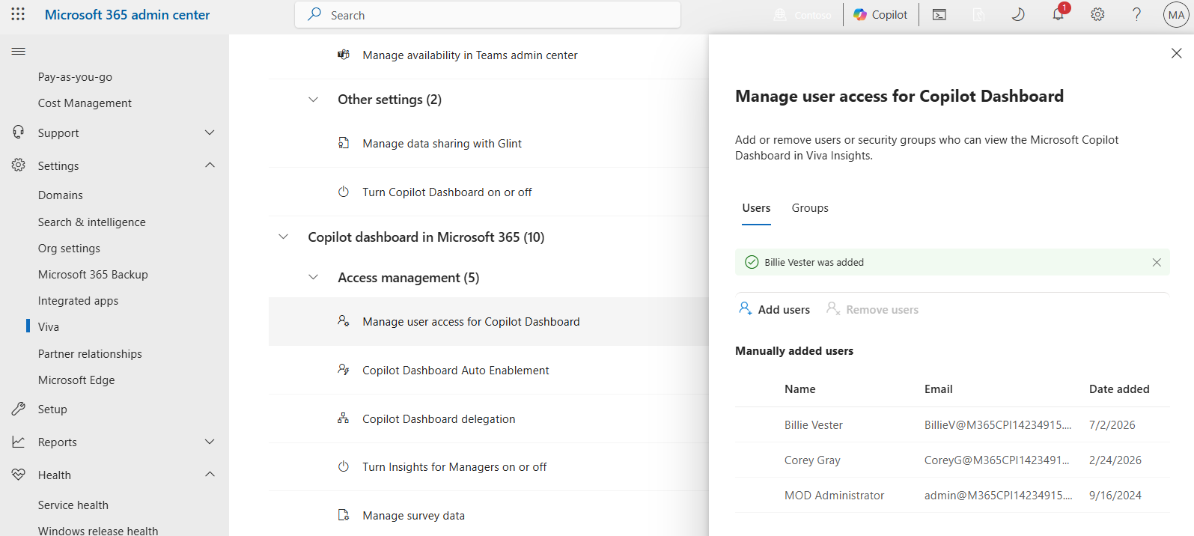Open Pay-as-you-go in sidebar
This screenshot has width=1194, height=536.
(75, 76)
